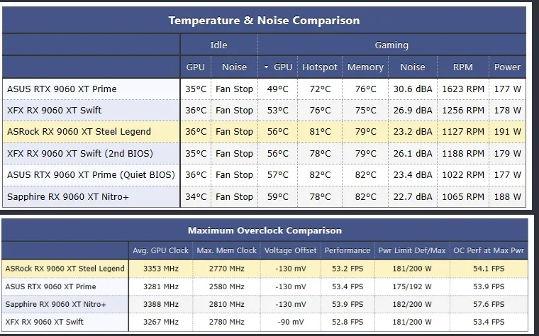The width and height of the screenshot is (539, 336).
Task: Click the sort arrow beside Gaming GPU
Action: click(266, 67)
